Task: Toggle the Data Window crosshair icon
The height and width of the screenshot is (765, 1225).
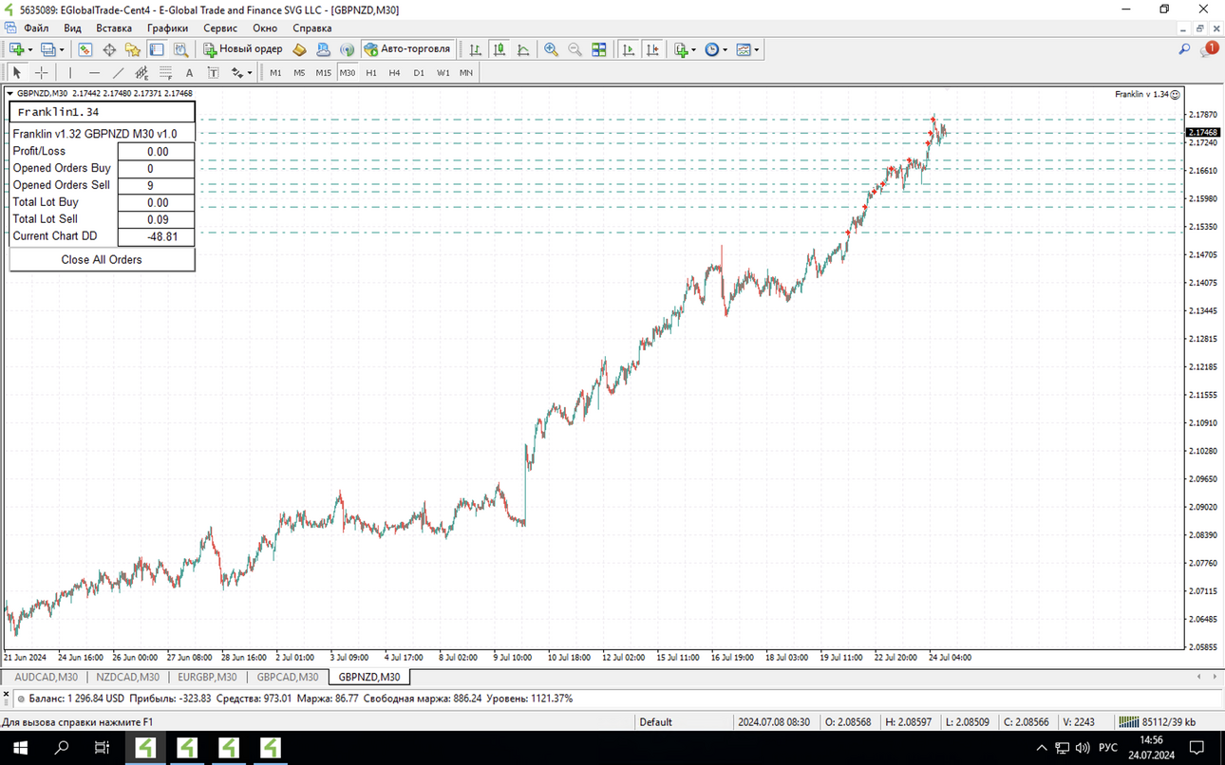Action: click(x=109, y=49)
